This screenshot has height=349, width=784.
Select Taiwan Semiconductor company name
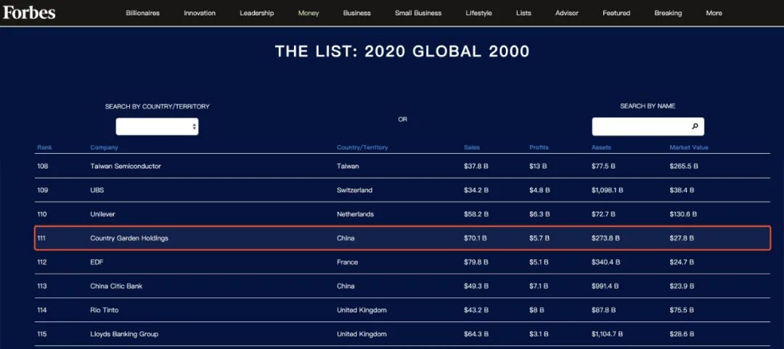[x=126, y=166]
